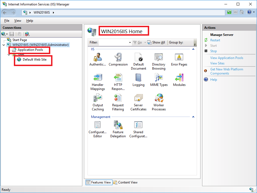Open the MIME Types feature
This screenshot has width=257, height=193.
click(159, 80)
